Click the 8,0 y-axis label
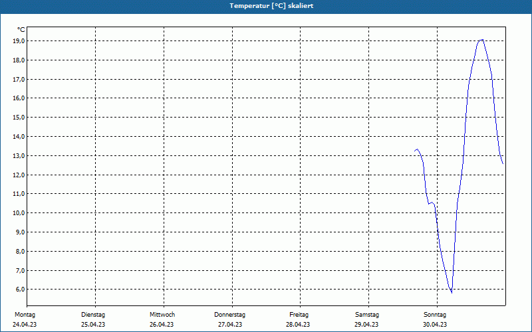The height and width of the screenshot is (332, 532). [x=20, y=252]
